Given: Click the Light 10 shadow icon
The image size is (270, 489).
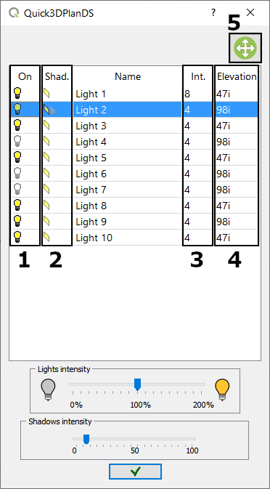Looking at the screenshot, I should coord(46,238).
